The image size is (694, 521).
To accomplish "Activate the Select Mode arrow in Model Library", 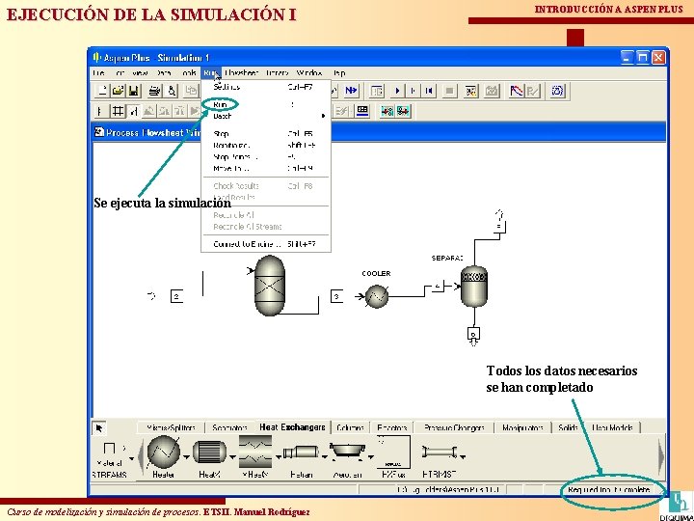I will [x=98, y=428].
